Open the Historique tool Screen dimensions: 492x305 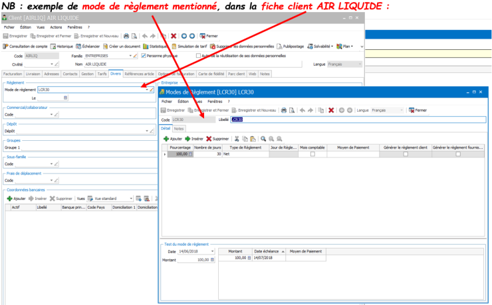point(62,47)
